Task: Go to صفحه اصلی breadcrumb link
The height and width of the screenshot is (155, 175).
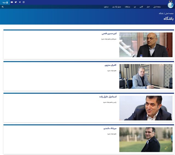Action: [x=169, y=13]
